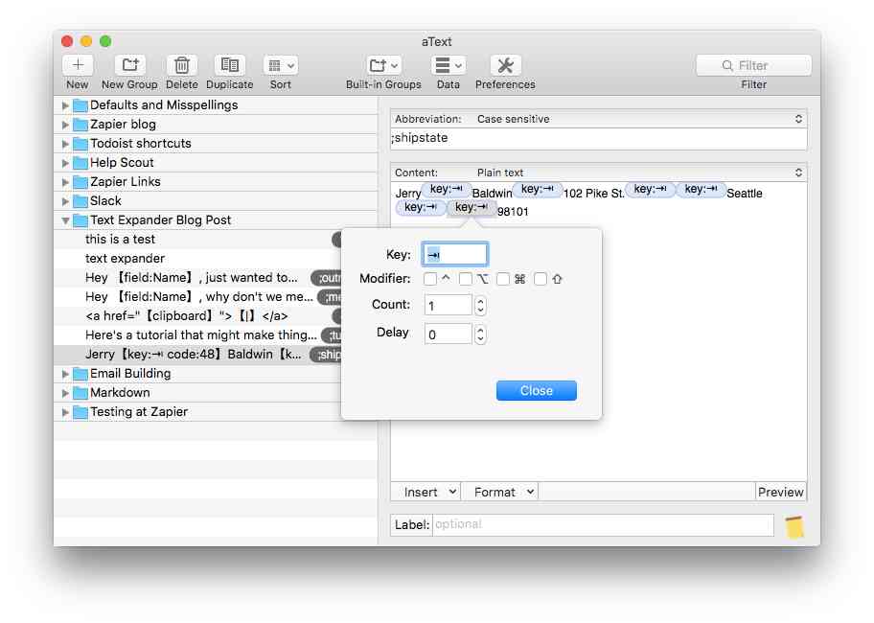The width and height of the screenshot is (874, 623).
Task: Delete the selected snippet using the trash icon
Action: (182, 65)
